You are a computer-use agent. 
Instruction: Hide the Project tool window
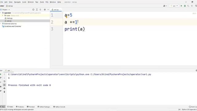click(48, 10)
